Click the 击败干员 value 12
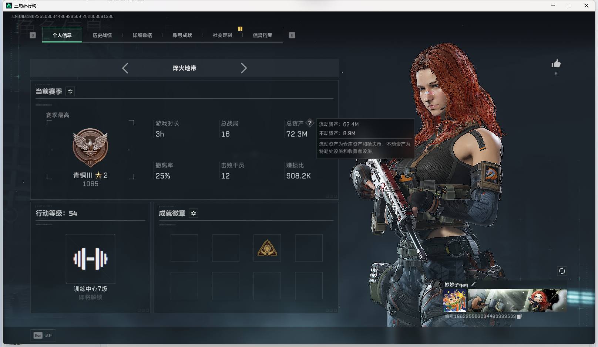Screen dimensions: 598x347 [x=225, y=176]
